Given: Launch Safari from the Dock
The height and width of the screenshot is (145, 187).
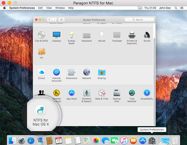Looking at the screenshot, I should pyautogui.click(x=31, y=140).
